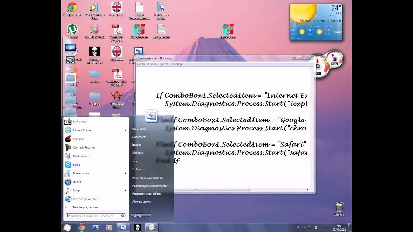Image resolution: width=413 pixels, height=232 pixels.
Task: Open Panneau de configuration from Start menu
Action: 148,178
